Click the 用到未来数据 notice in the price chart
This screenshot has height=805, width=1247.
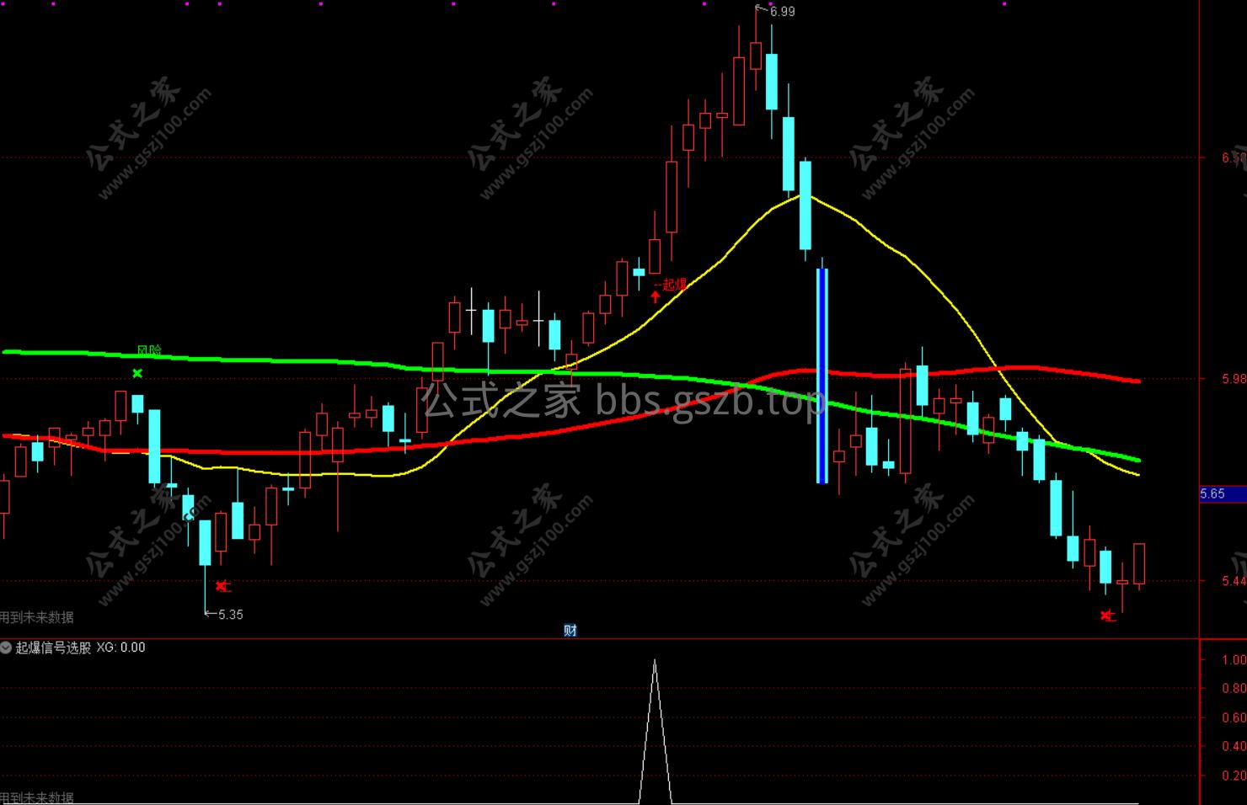[x=37, y=617]
